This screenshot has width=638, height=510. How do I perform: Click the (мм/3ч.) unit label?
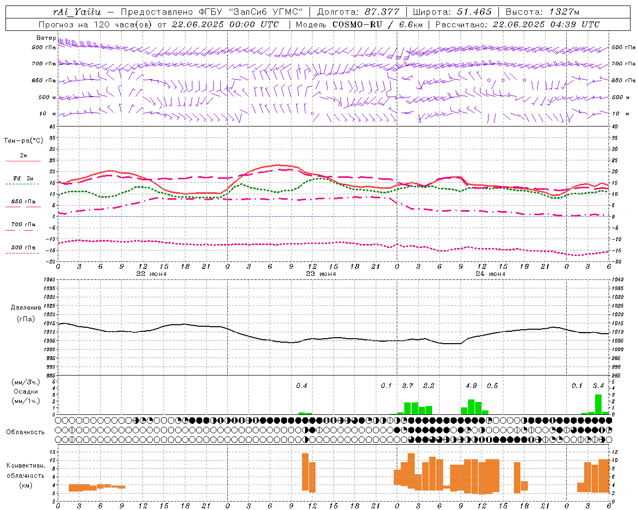point(26,382)
